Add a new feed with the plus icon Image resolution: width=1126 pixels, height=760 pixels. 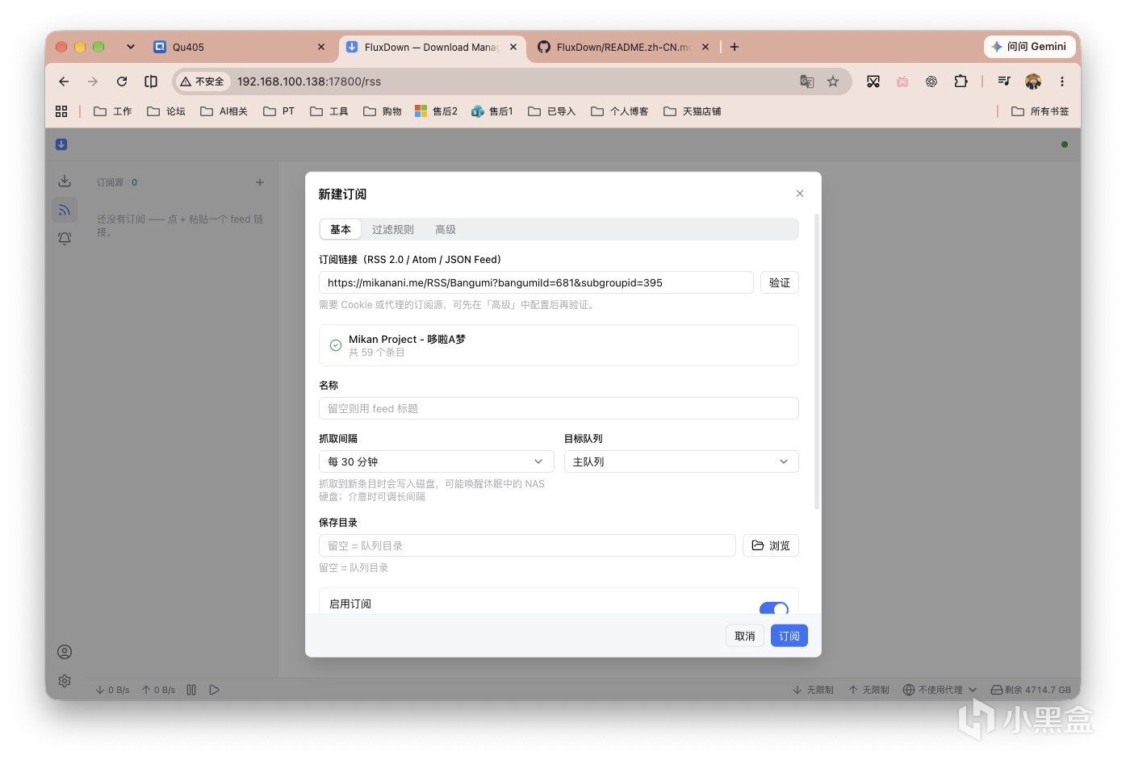260,182
